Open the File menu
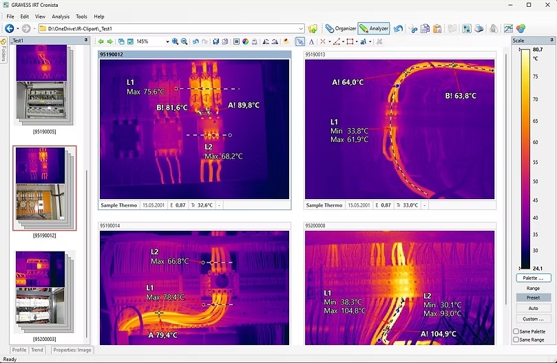 pyautogui.click(x=10, y=17)
